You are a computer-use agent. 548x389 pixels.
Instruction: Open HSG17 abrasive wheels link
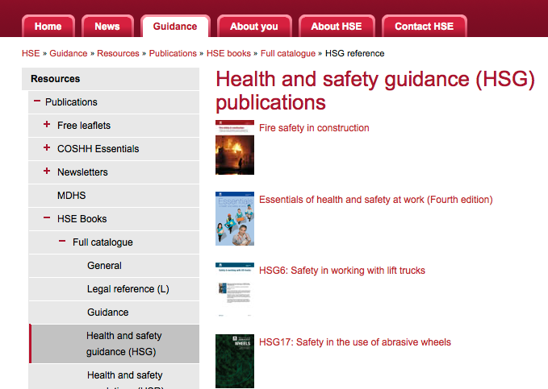coord(355,342)
